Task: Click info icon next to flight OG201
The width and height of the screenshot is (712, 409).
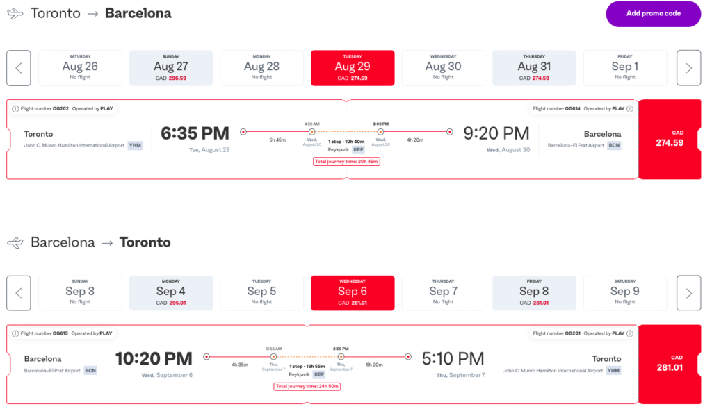Action: (x=630, y=333)
